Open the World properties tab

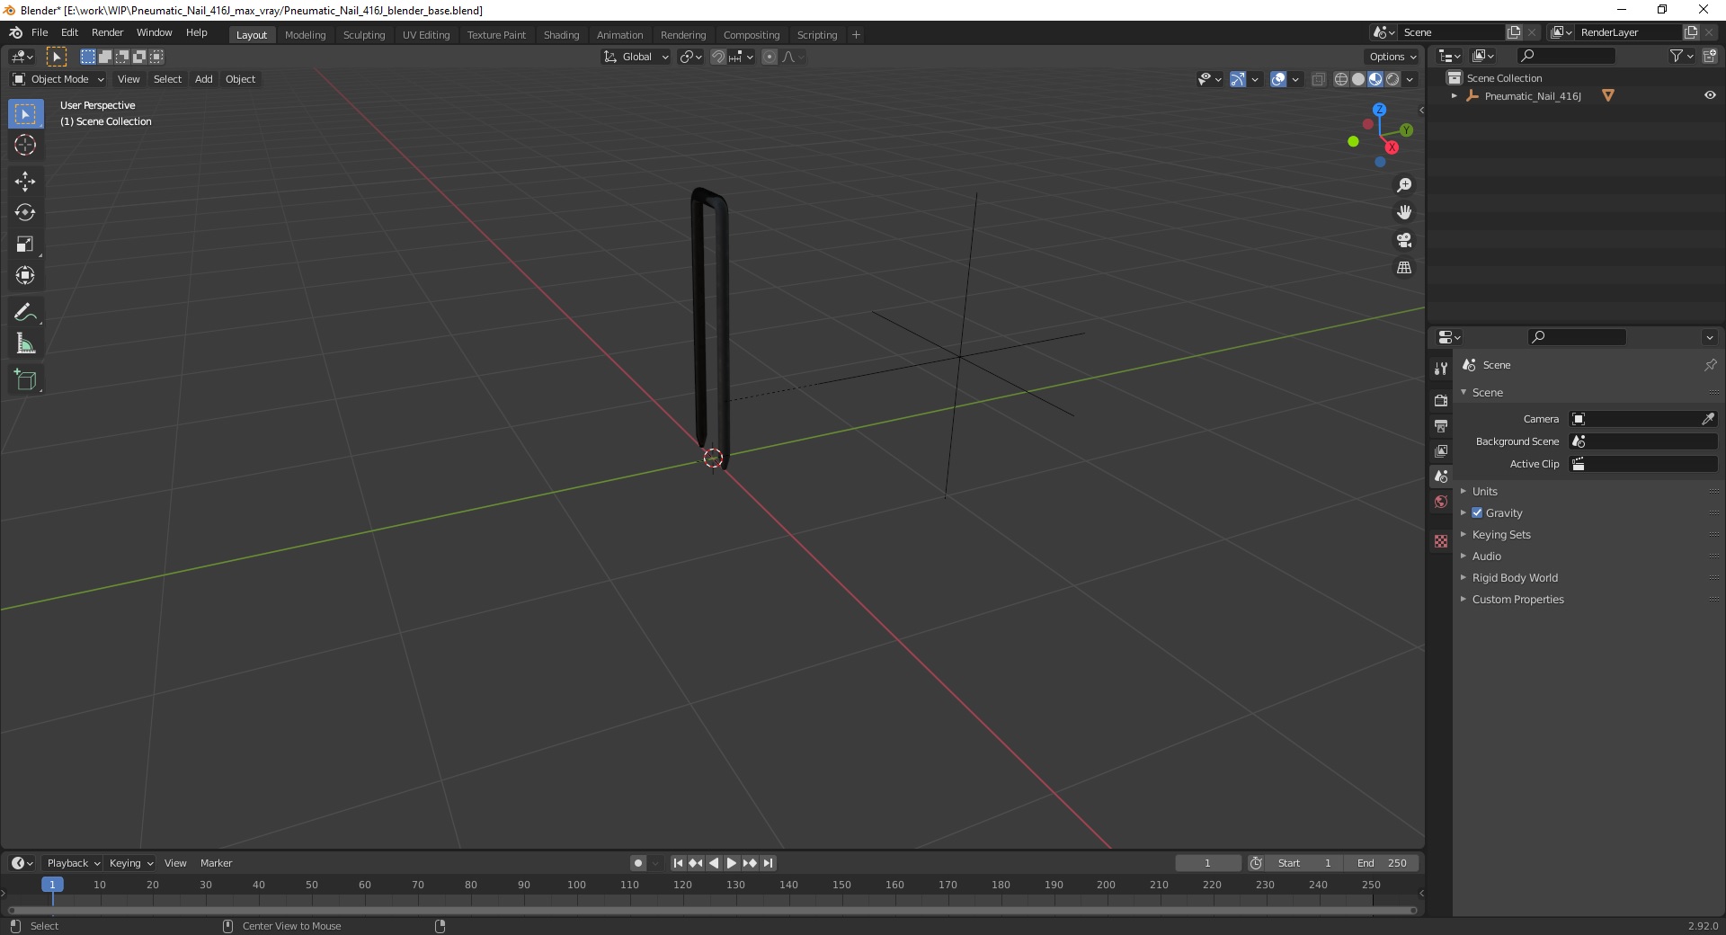[x=1441, y=502]
